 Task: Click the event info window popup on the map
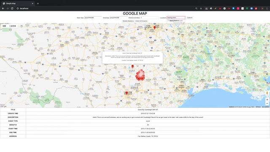132,57
